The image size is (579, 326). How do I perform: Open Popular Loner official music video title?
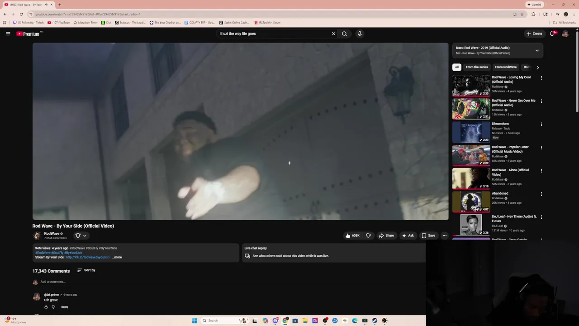(510, 149)
